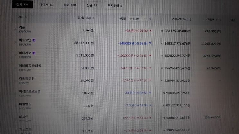Favorite 이더리움 with its star
The width and height of the screenshot is (239, 134).
point(15,55)
